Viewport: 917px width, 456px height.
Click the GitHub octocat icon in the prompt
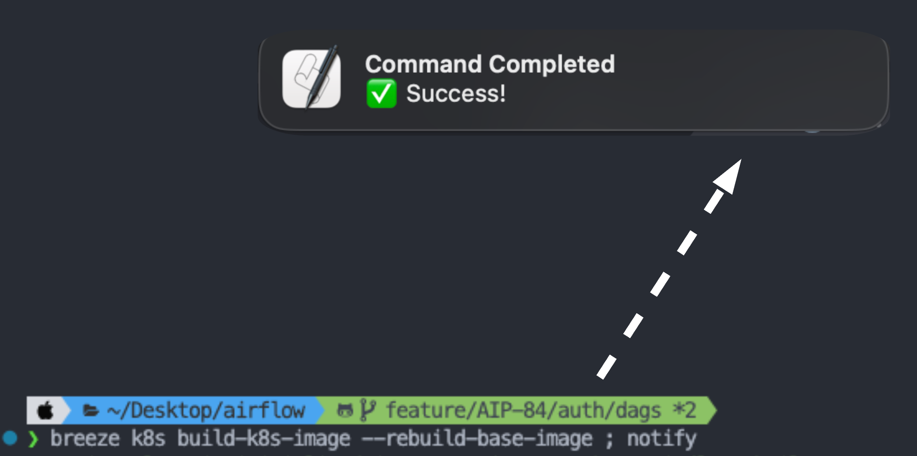[x=345, y=410]
